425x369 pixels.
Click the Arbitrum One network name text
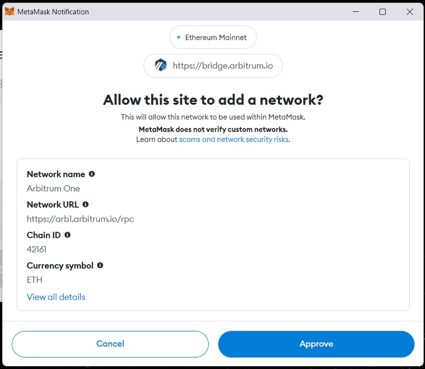click(x=53, y=188)
